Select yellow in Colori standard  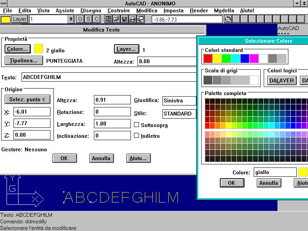coord(217,59)
